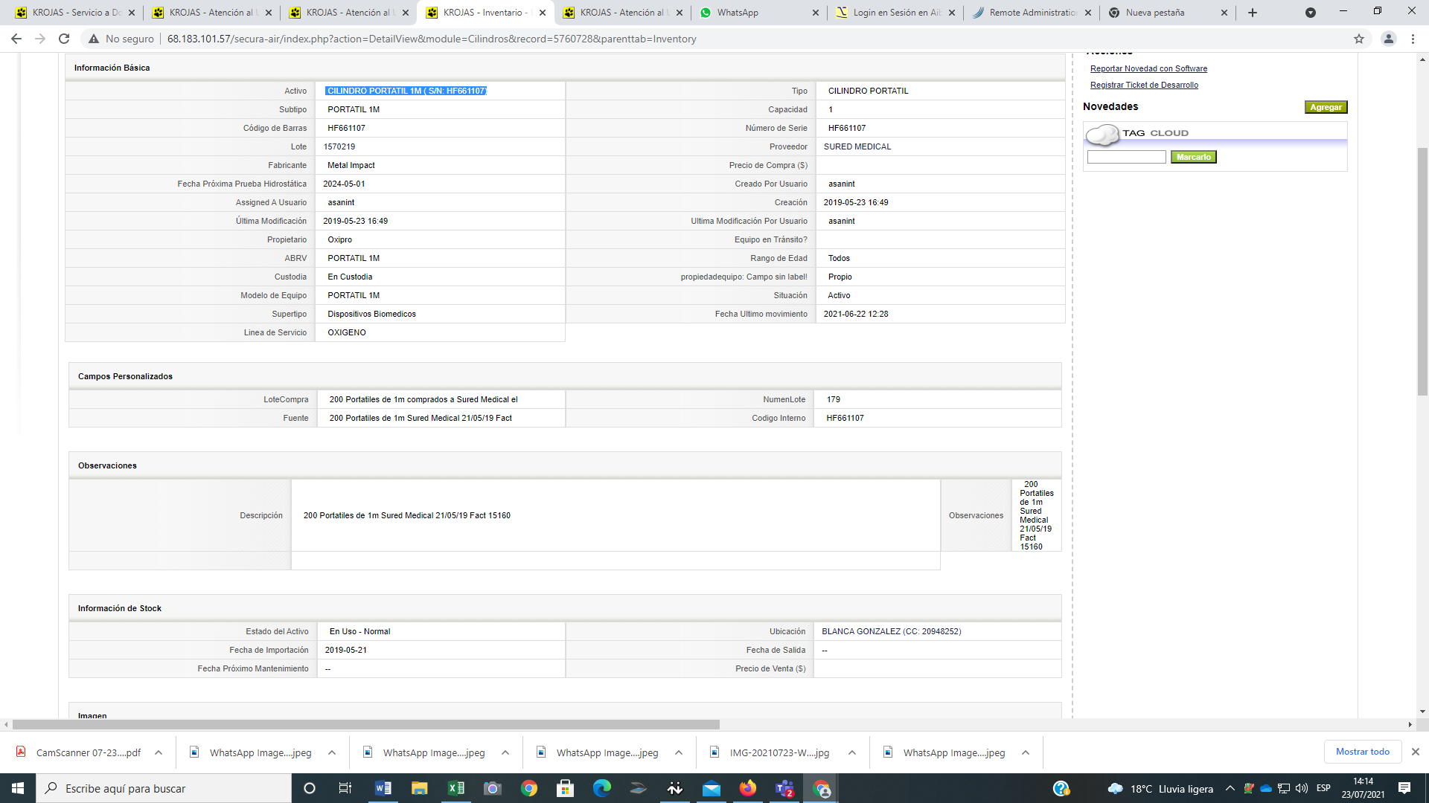Click the Windows search box
Image resolution: width=1429 pixels, height=803 pixels.
coord(164,788)
